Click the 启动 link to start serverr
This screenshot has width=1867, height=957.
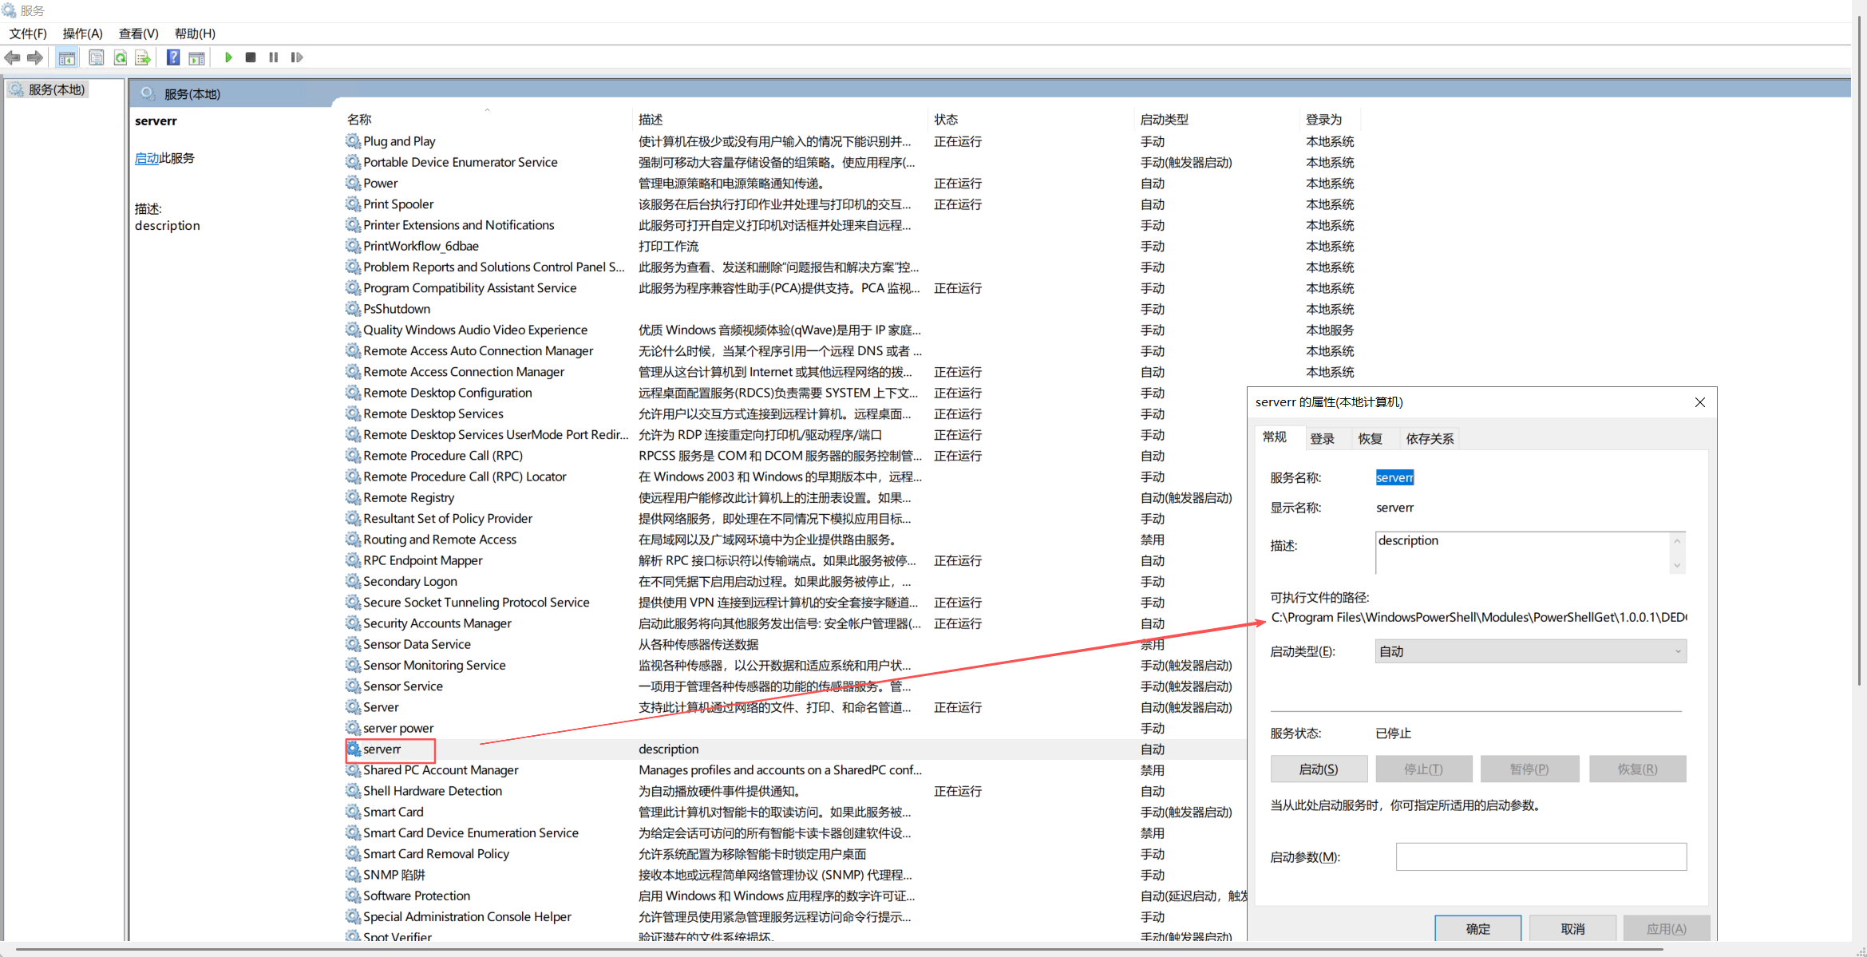pyautogui.click(x=146, y=158)
